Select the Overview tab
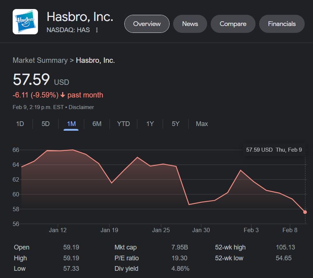 pos(147,24)
